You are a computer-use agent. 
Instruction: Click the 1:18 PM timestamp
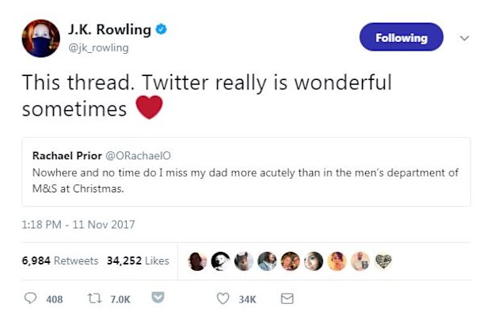(78, 225)
